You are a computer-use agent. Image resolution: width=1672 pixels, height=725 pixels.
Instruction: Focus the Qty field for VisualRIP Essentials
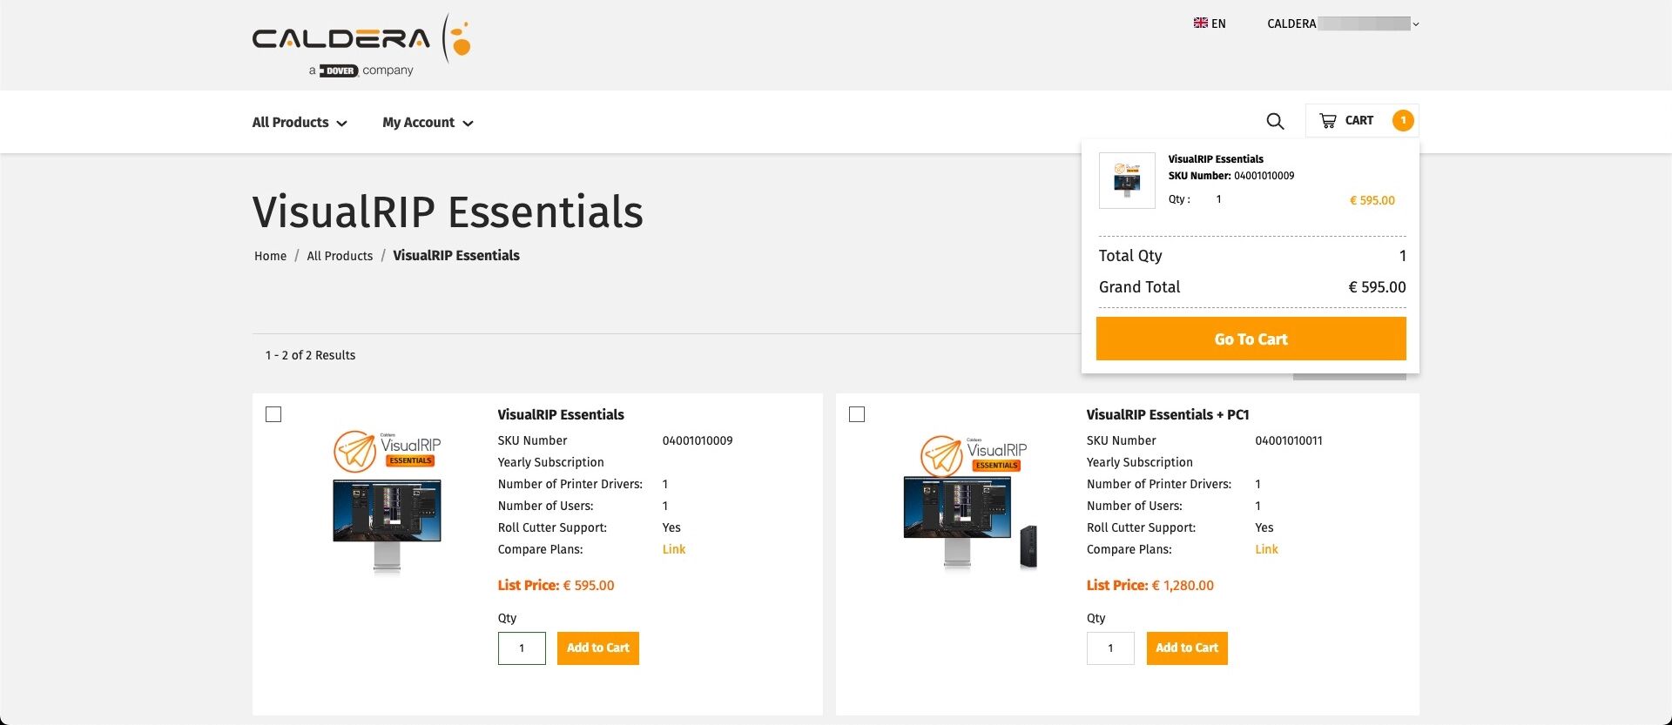(x=522, y=648)
